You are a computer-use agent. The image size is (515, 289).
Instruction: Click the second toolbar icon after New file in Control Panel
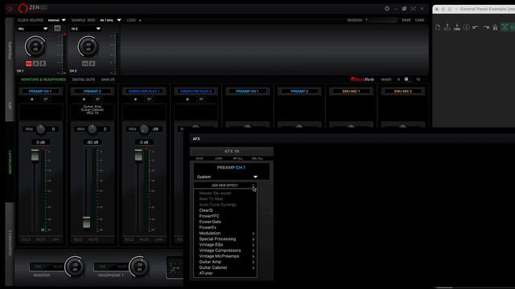click(447, 27)
